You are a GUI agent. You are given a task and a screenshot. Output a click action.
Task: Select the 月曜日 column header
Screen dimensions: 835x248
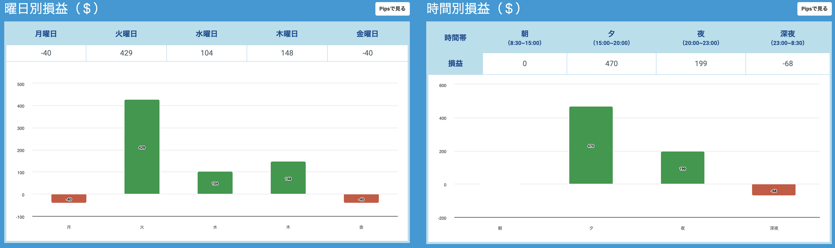tap(46, 34)
